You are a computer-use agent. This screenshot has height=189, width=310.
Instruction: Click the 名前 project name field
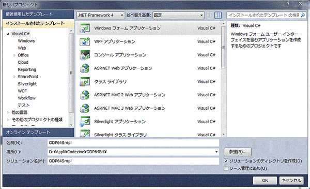pos(133,143)
